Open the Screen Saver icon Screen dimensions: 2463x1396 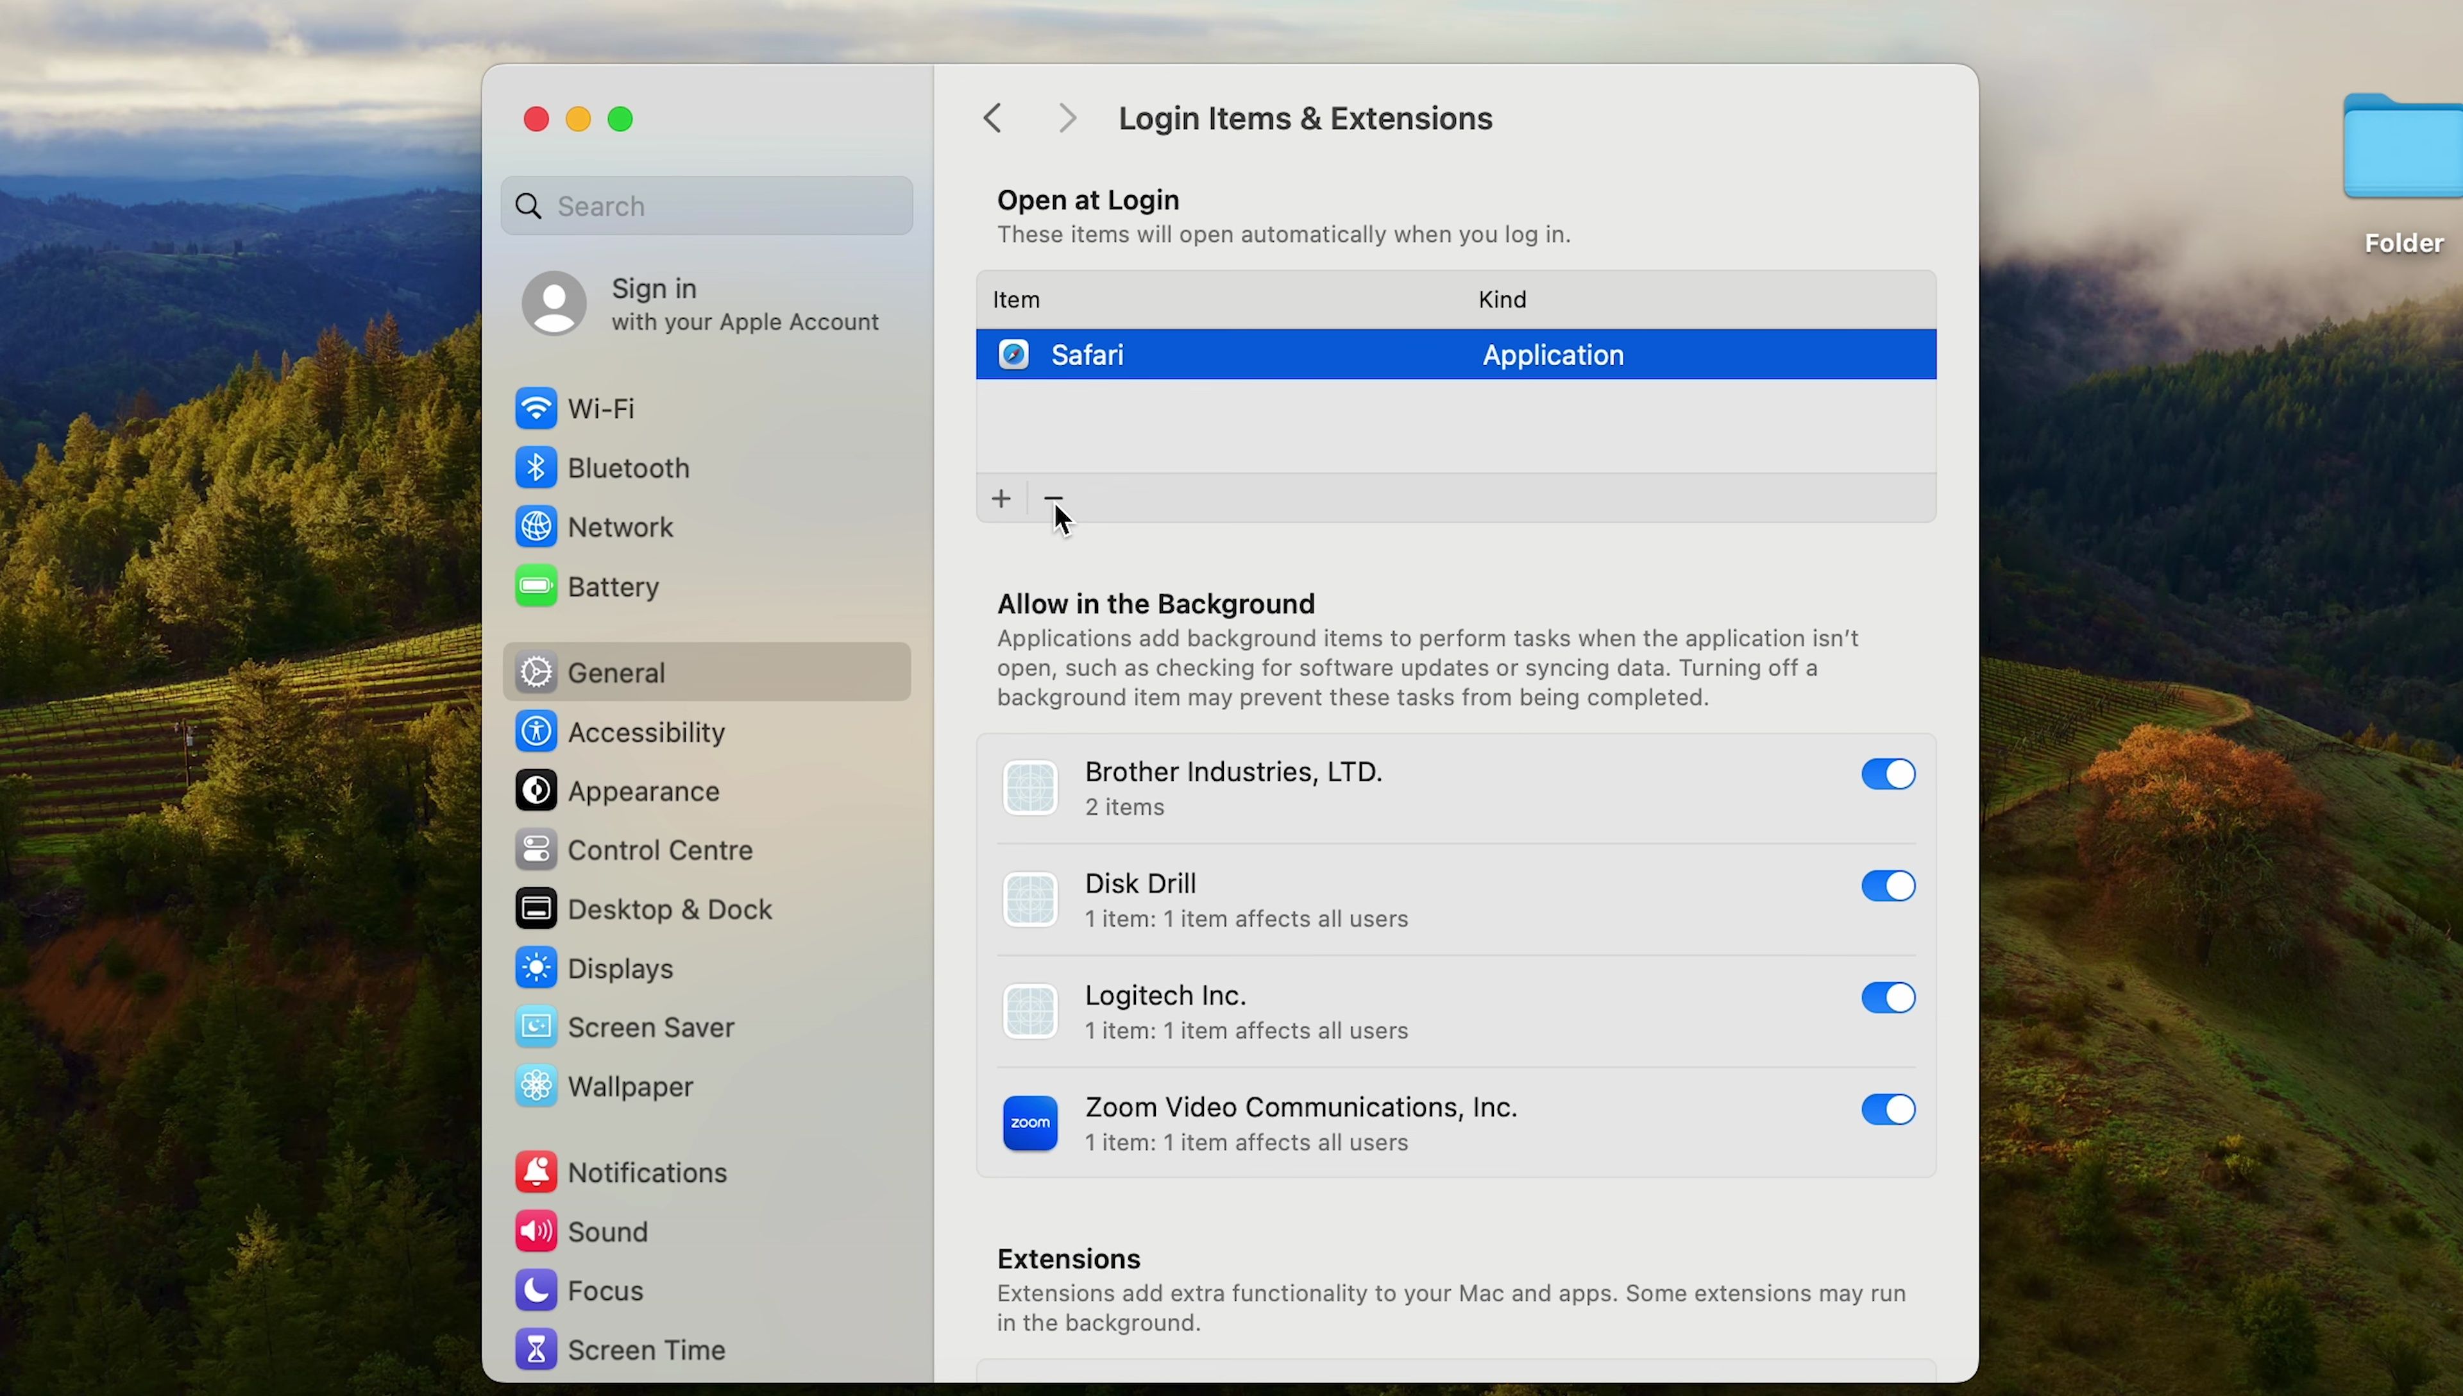pyautogui.click(x=536, y=1027)
